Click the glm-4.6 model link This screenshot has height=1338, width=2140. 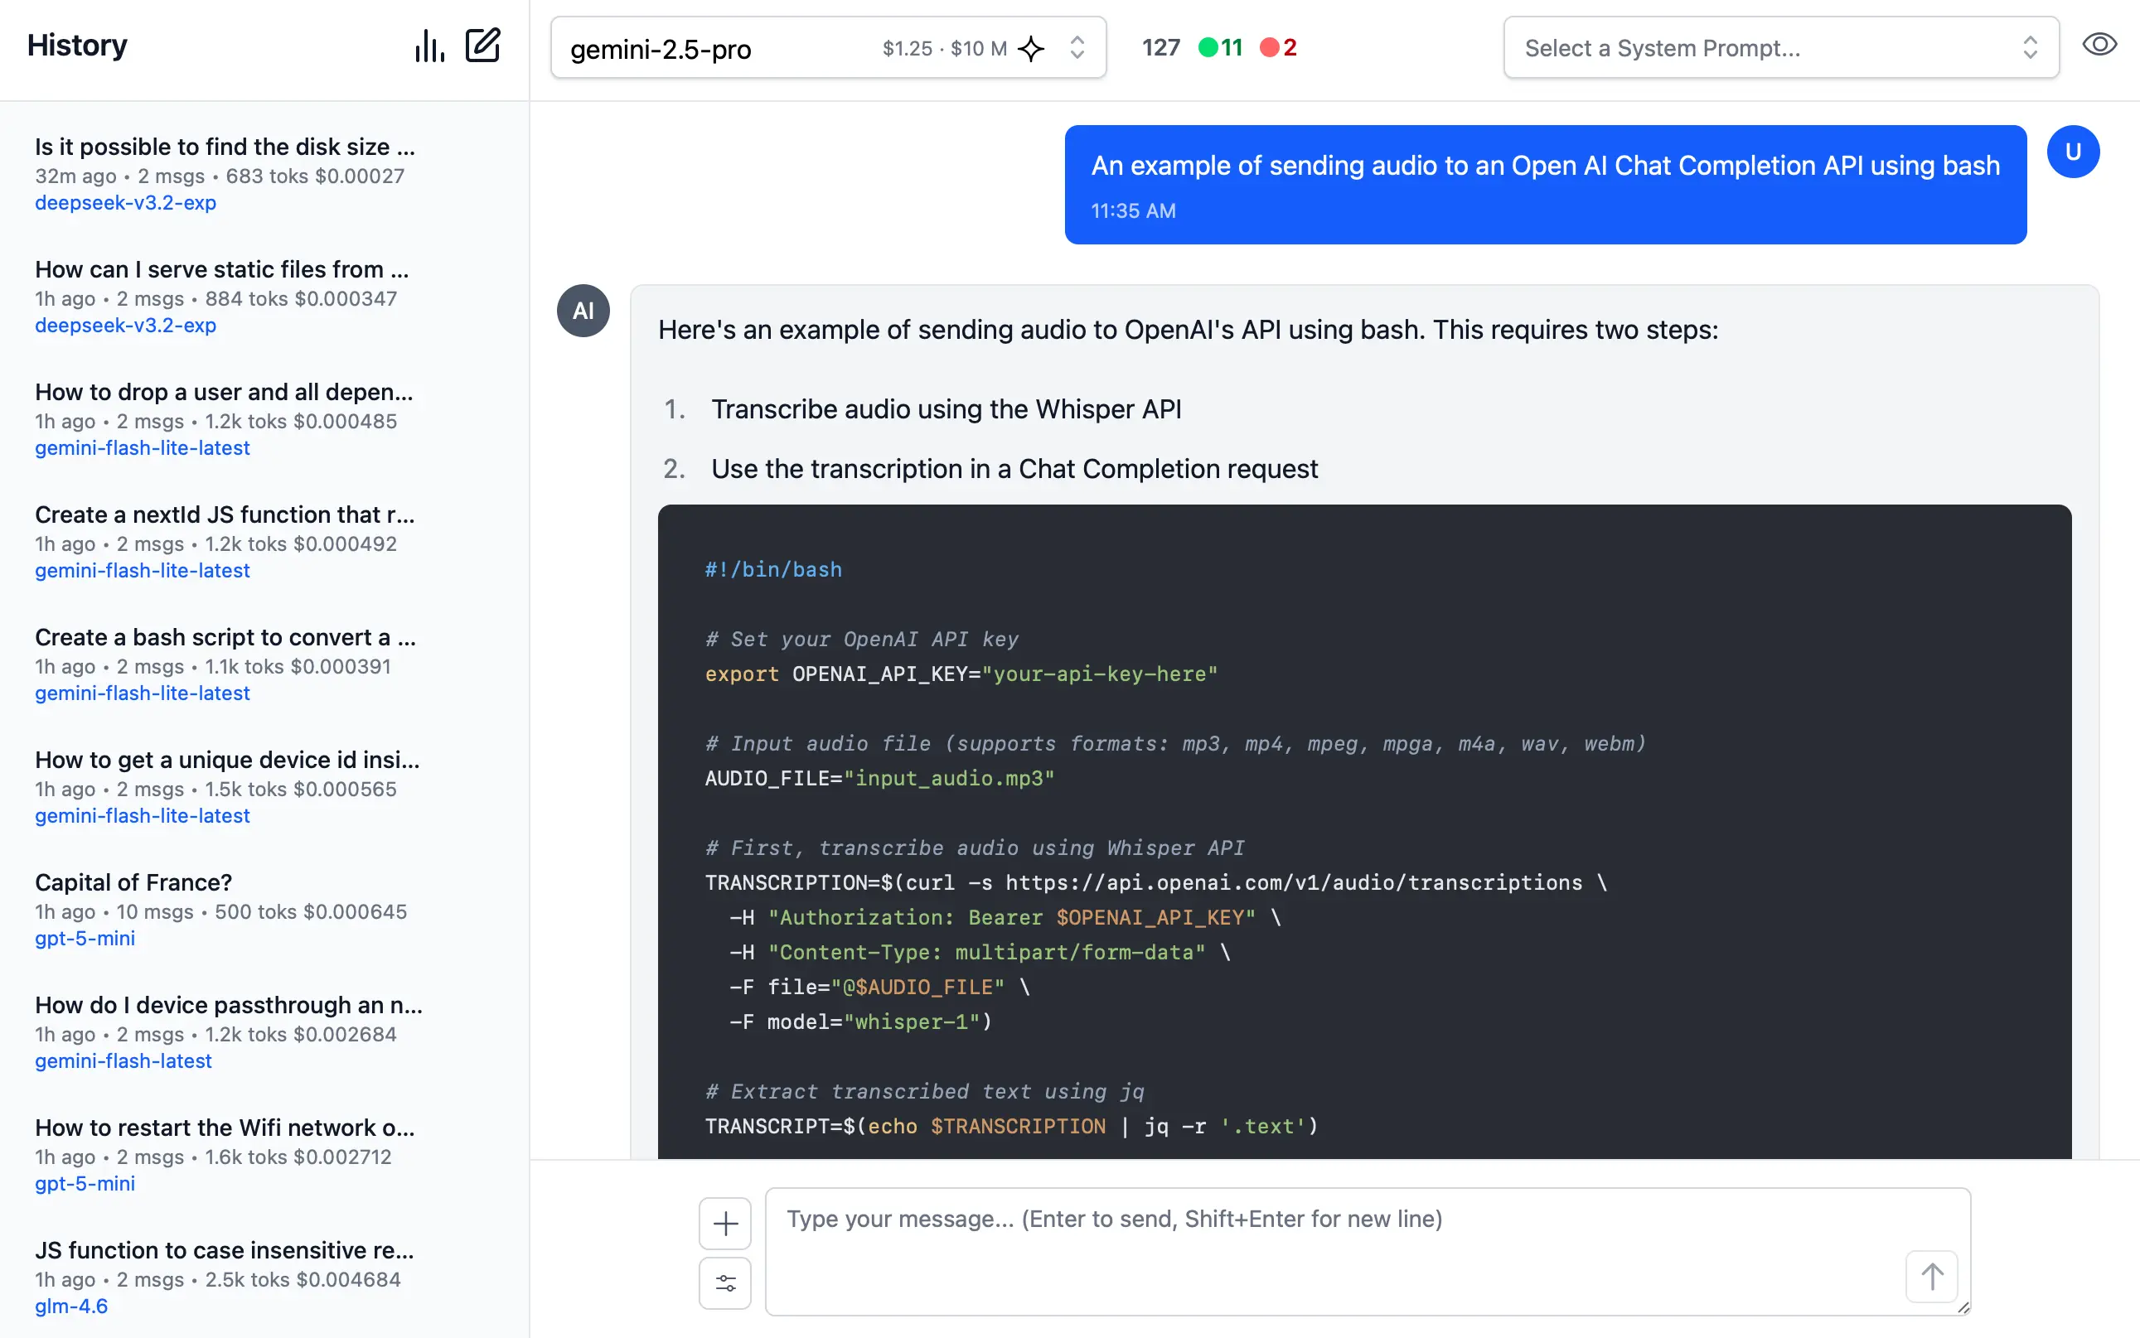coord(70,1305)
